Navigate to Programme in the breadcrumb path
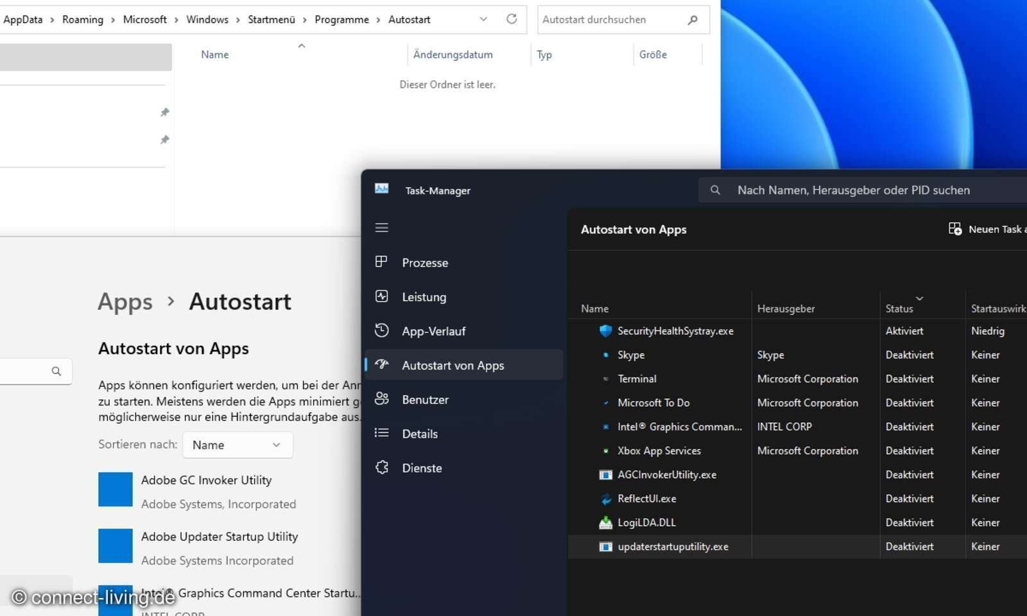The image size is (1027, 616). (x=342, y=19)
